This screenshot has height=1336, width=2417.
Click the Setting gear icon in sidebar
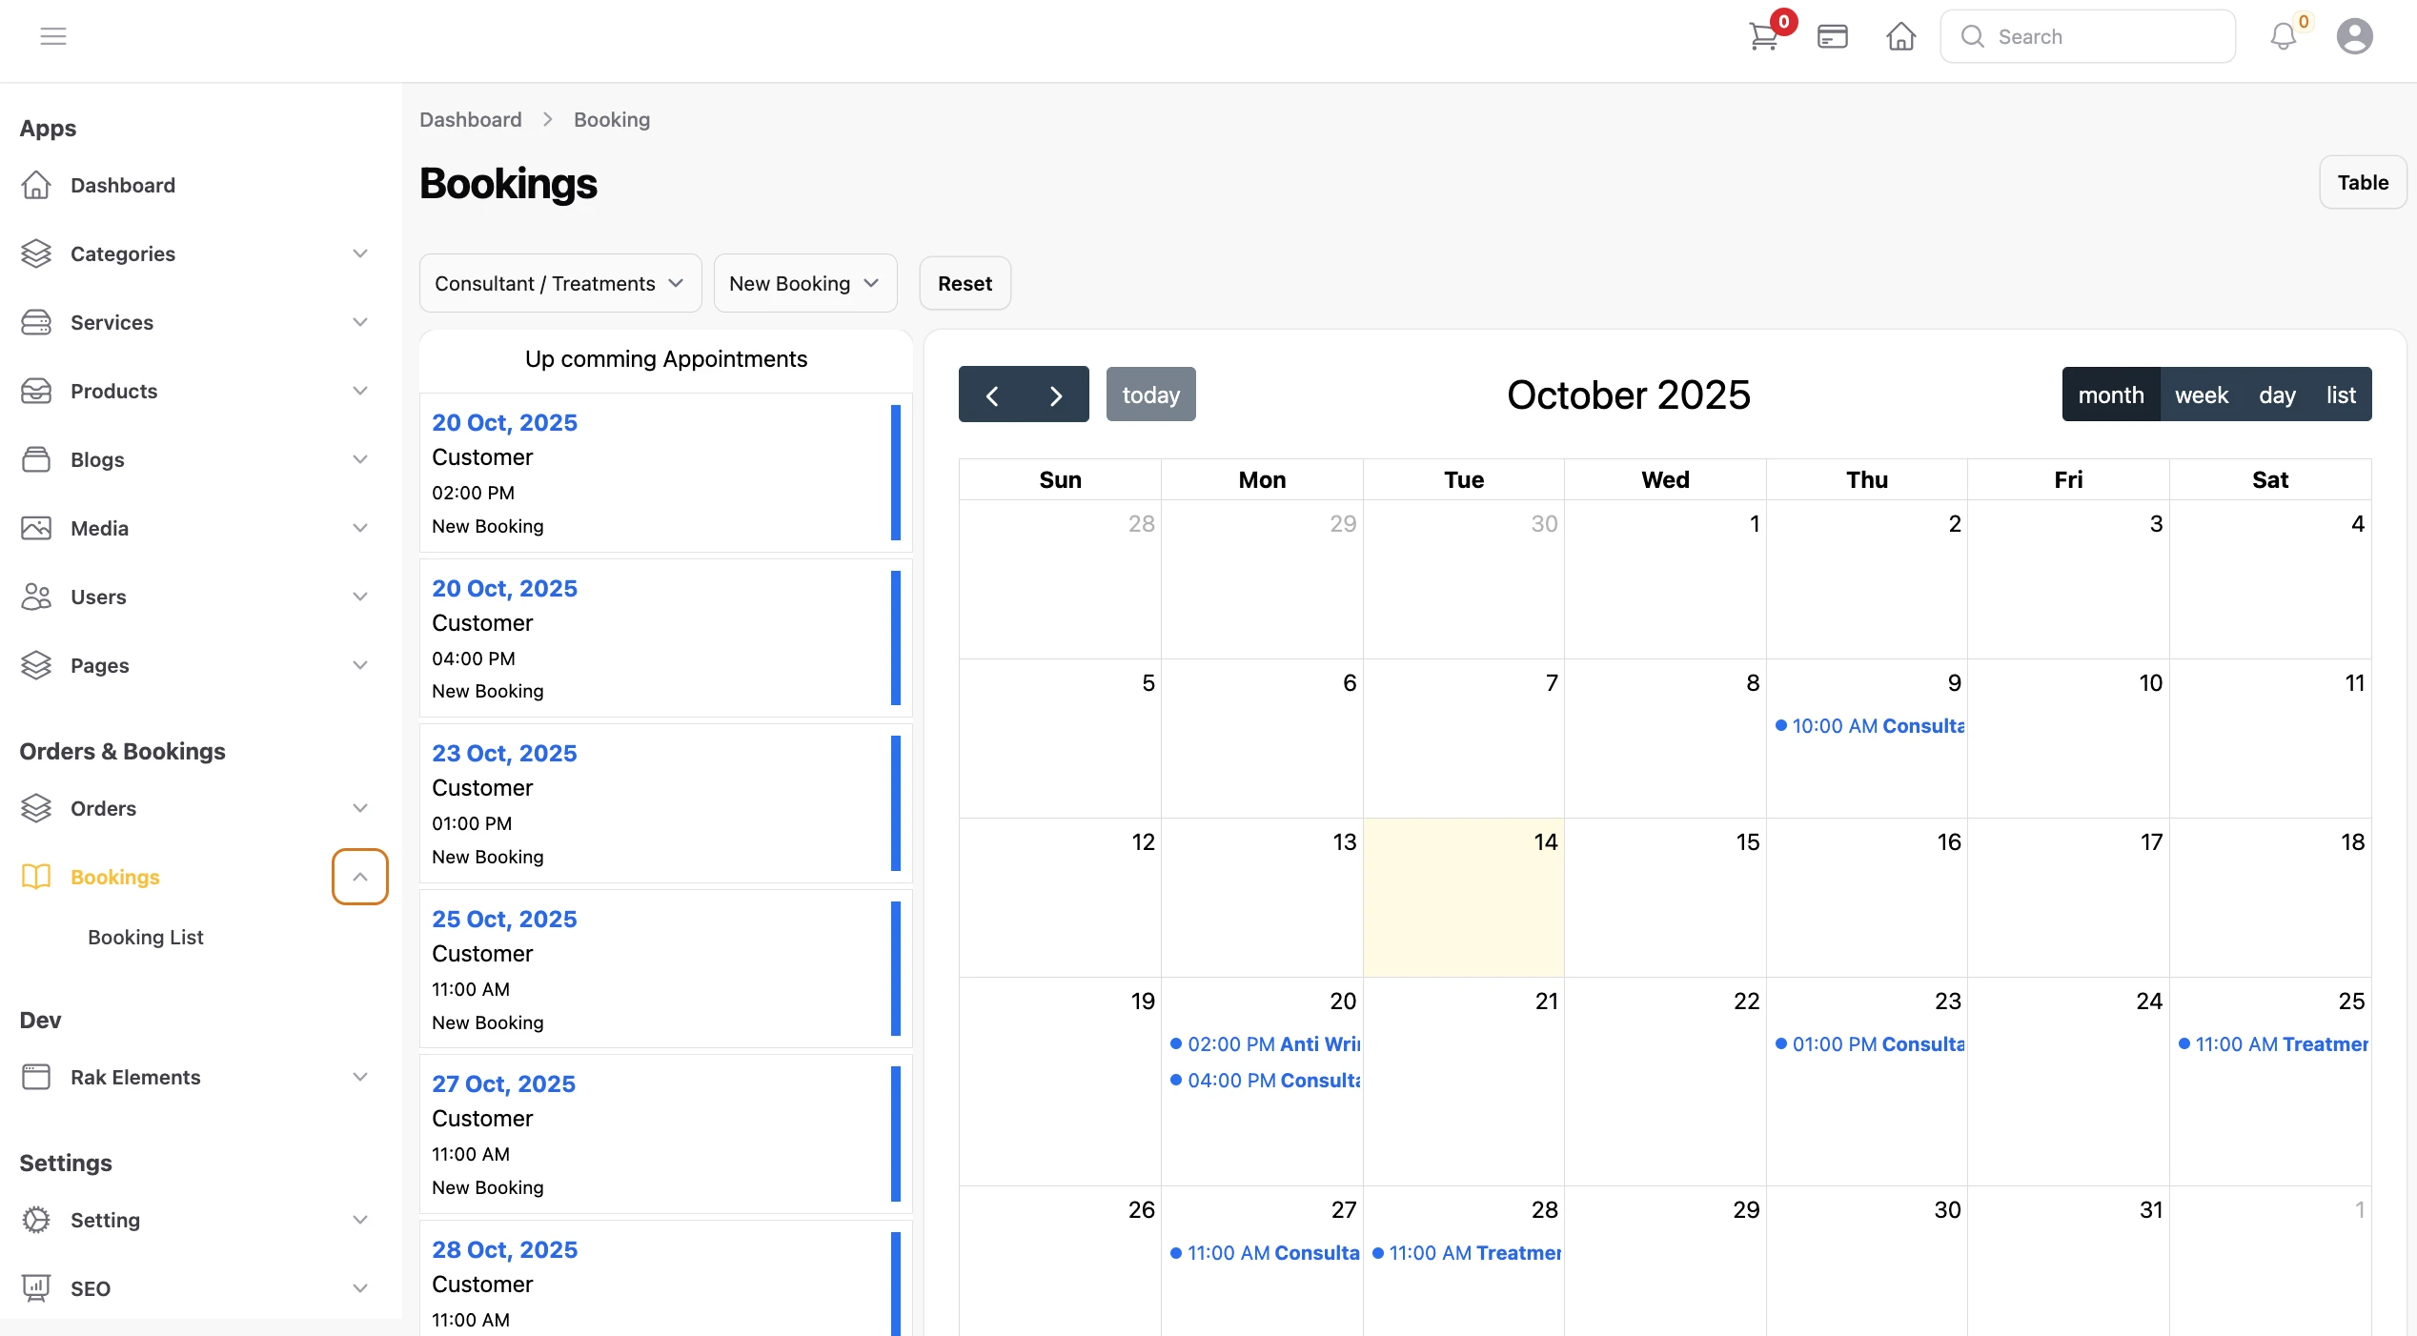(36, 1220)
